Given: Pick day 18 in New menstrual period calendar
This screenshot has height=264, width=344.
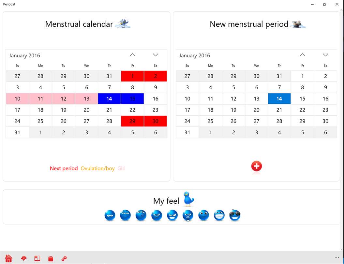Looking at the screenshot, I should tap(210, 110).
